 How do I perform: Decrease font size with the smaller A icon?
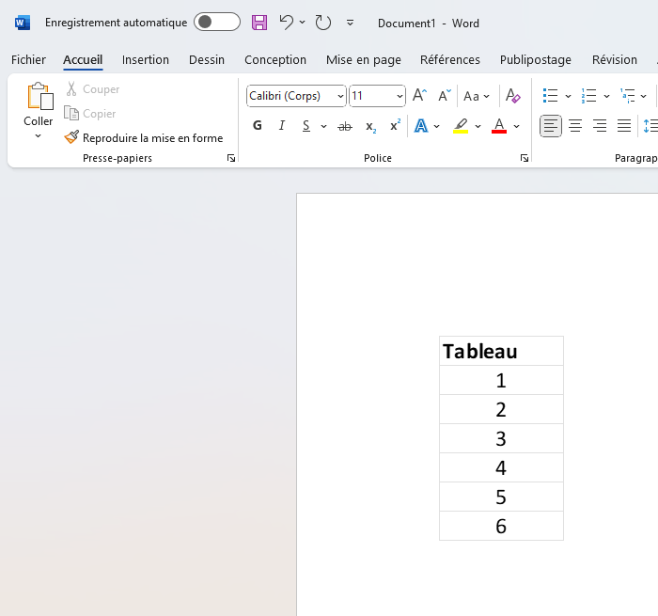pos(444,96)
